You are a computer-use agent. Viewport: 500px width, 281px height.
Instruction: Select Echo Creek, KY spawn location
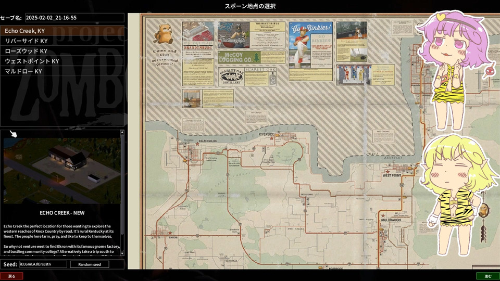[62, 31]
